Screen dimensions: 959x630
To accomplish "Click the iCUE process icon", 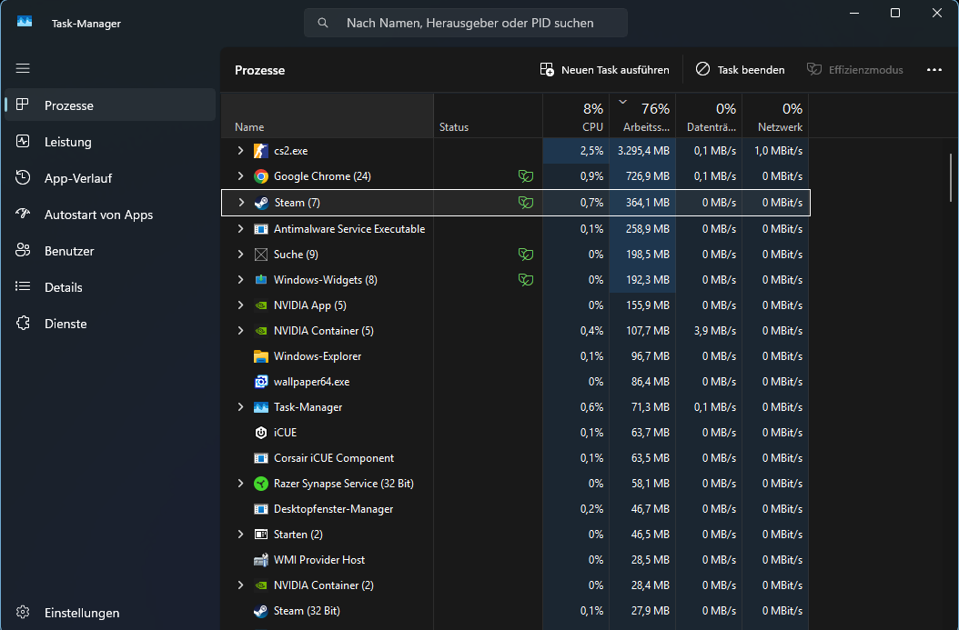I will pyautogui.click(x=261, y=433).
